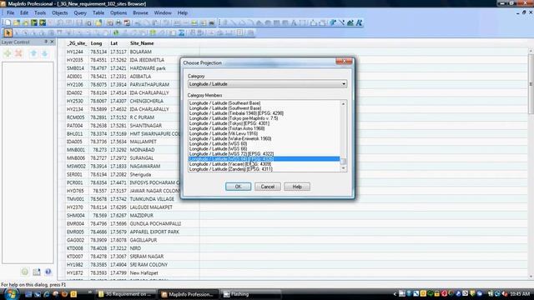Click the taskbar clock
Viewport: 534px width, 300px height.
(x=520, y=294)
